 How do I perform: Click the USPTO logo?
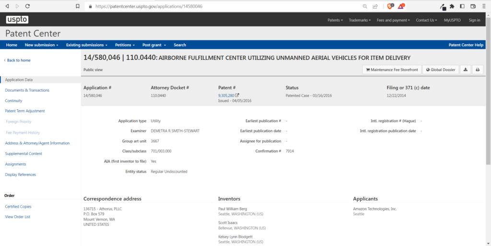click(17, 20)
